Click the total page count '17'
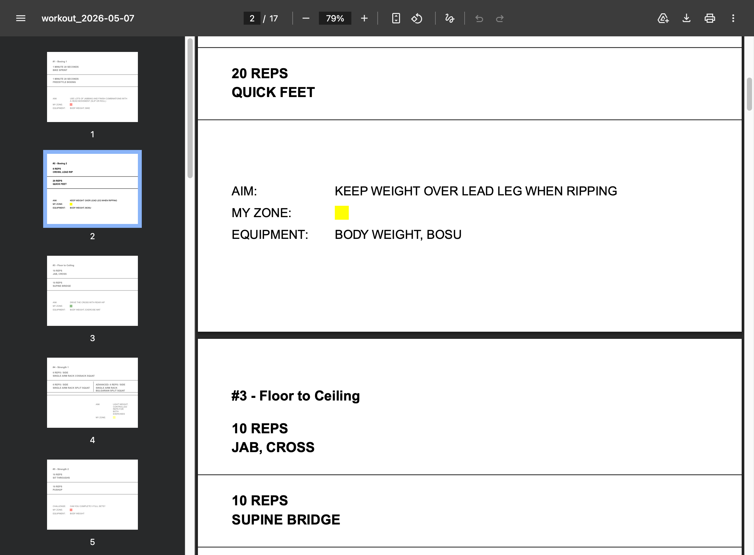 point(274,18)
